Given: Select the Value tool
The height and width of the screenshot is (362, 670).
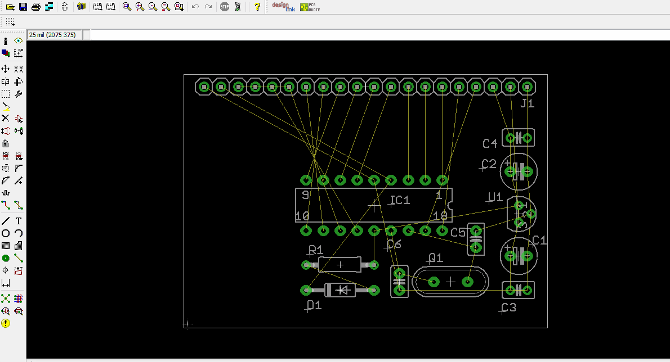Looking at the screenshot, I should point(19,156).
